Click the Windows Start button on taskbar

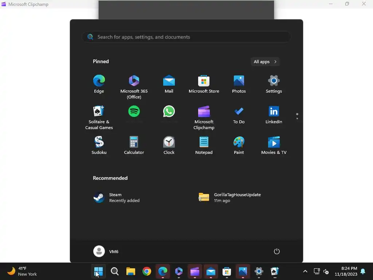98,271
